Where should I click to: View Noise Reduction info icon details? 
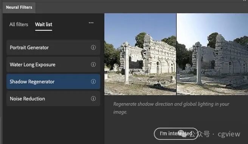coord(93,99)
